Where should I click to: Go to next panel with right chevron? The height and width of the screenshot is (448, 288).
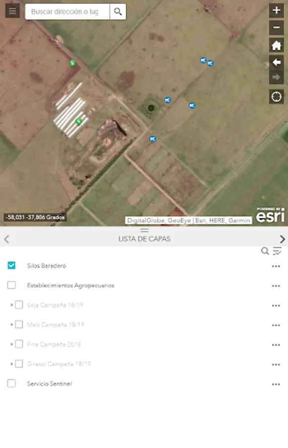(x=282, y=239)
